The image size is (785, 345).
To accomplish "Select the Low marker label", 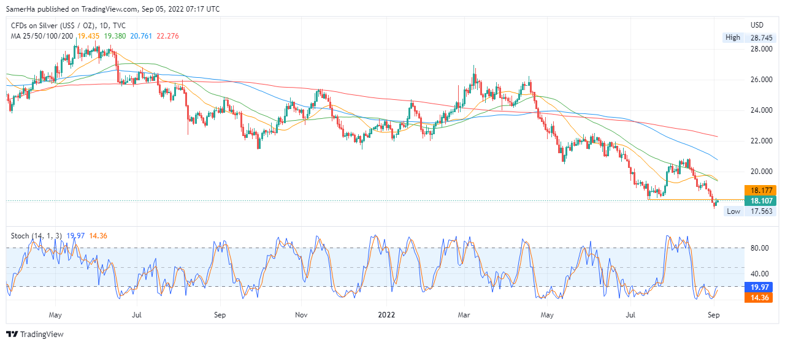I will 733,211.
